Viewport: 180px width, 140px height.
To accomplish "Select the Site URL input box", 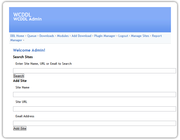I will (94, 109).
